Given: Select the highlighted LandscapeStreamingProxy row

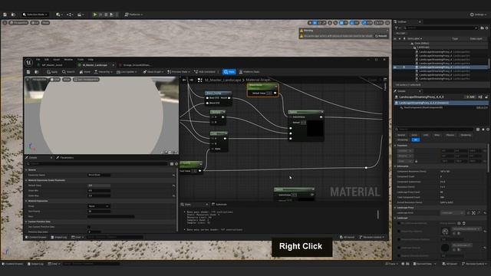Looking at the screenshot, I should click(x=440, y=67).
